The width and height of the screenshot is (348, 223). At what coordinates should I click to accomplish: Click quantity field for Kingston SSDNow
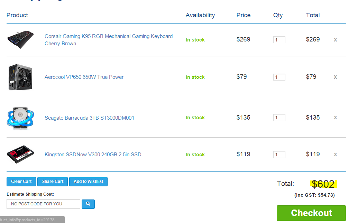[279, 155]
